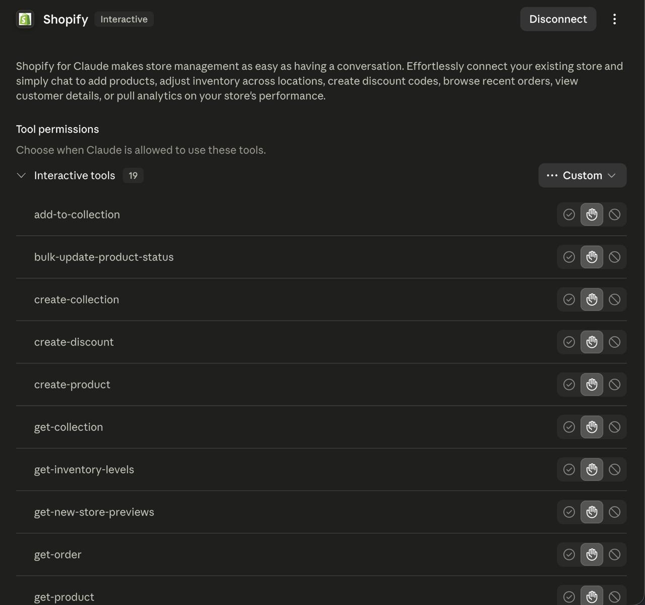Set add-to-collection to always allow
The height and width of the screenshot is (605, 645).
[x=569, y=214]
